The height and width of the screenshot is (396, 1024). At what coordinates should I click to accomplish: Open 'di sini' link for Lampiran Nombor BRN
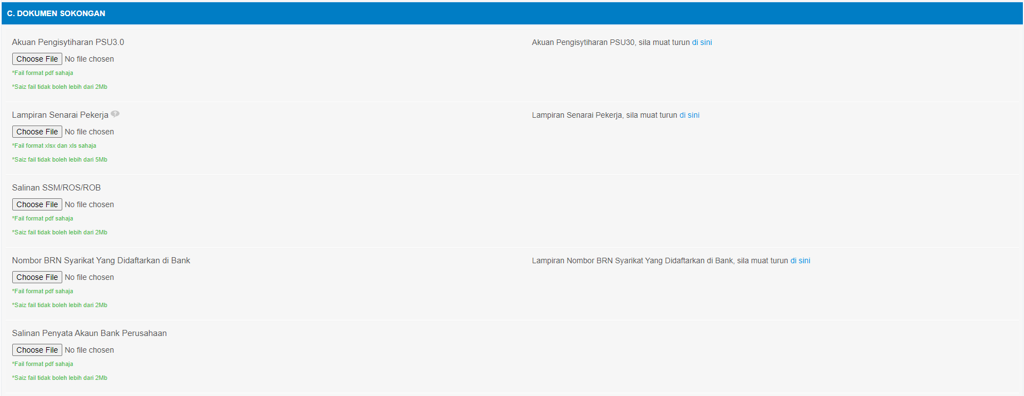pos(800,260)
